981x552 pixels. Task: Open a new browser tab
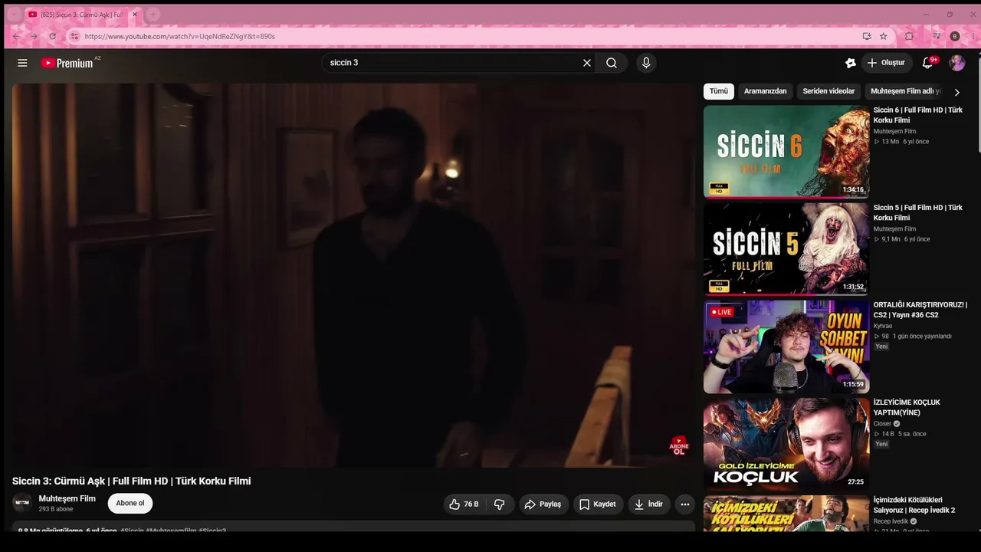153,15
